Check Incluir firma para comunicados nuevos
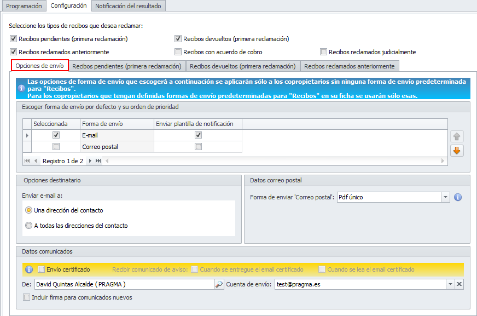The width and height of the screenshot is (477, 316). pyautogui.click(x=27, y=297)
